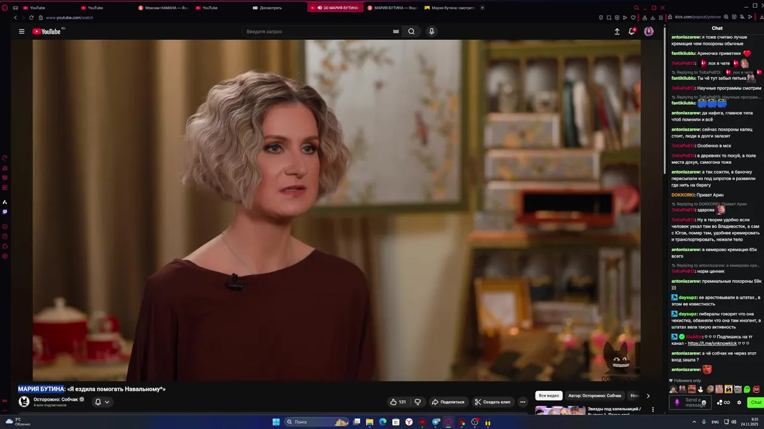Go back with the browser back arrow

(16, 18)
